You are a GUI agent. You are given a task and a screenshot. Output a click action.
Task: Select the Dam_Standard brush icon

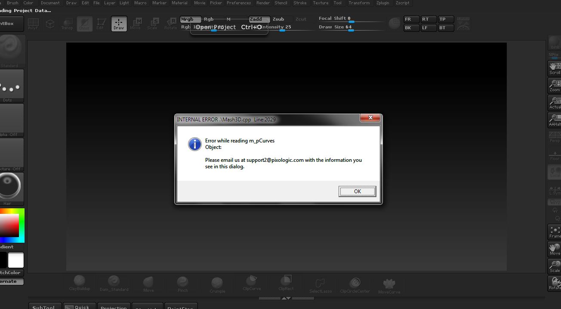coord(114,284)
